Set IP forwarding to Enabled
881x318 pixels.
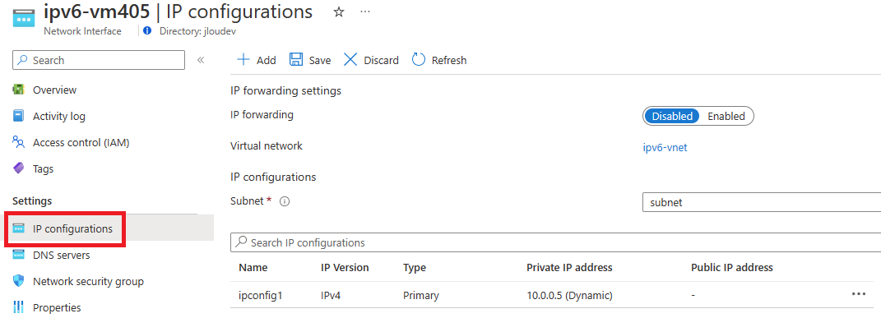tap(726, 116)
